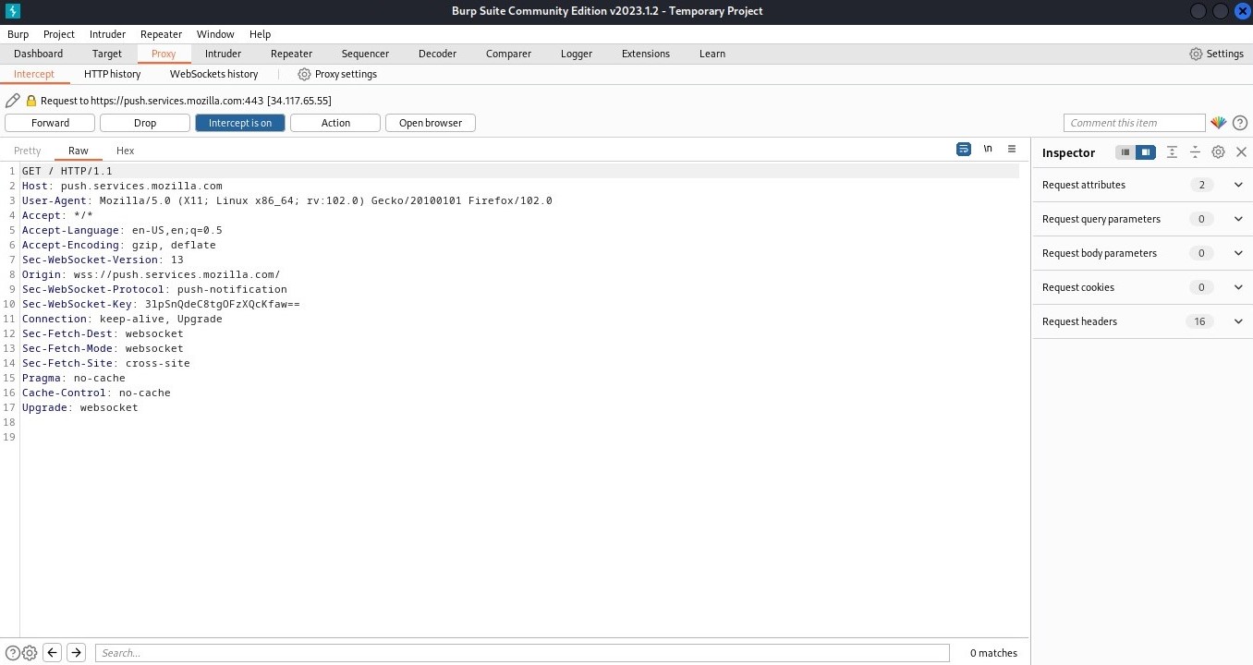Click the pencil edit target icon
Viewport: 1253px width, 665px height.
(x=12, y=101)
